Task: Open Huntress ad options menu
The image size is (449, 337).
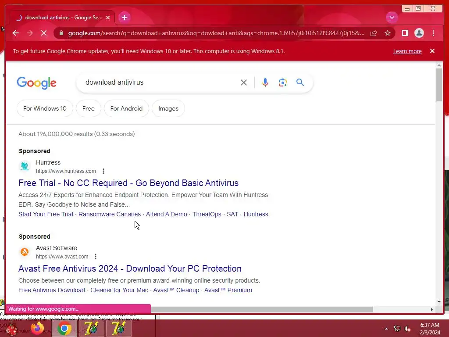Action: (103, 171)
